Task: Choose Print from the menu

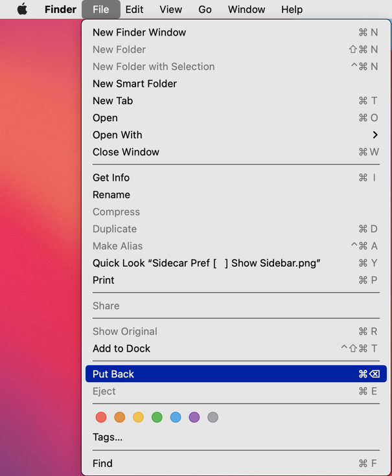Action: coord(236,280)
